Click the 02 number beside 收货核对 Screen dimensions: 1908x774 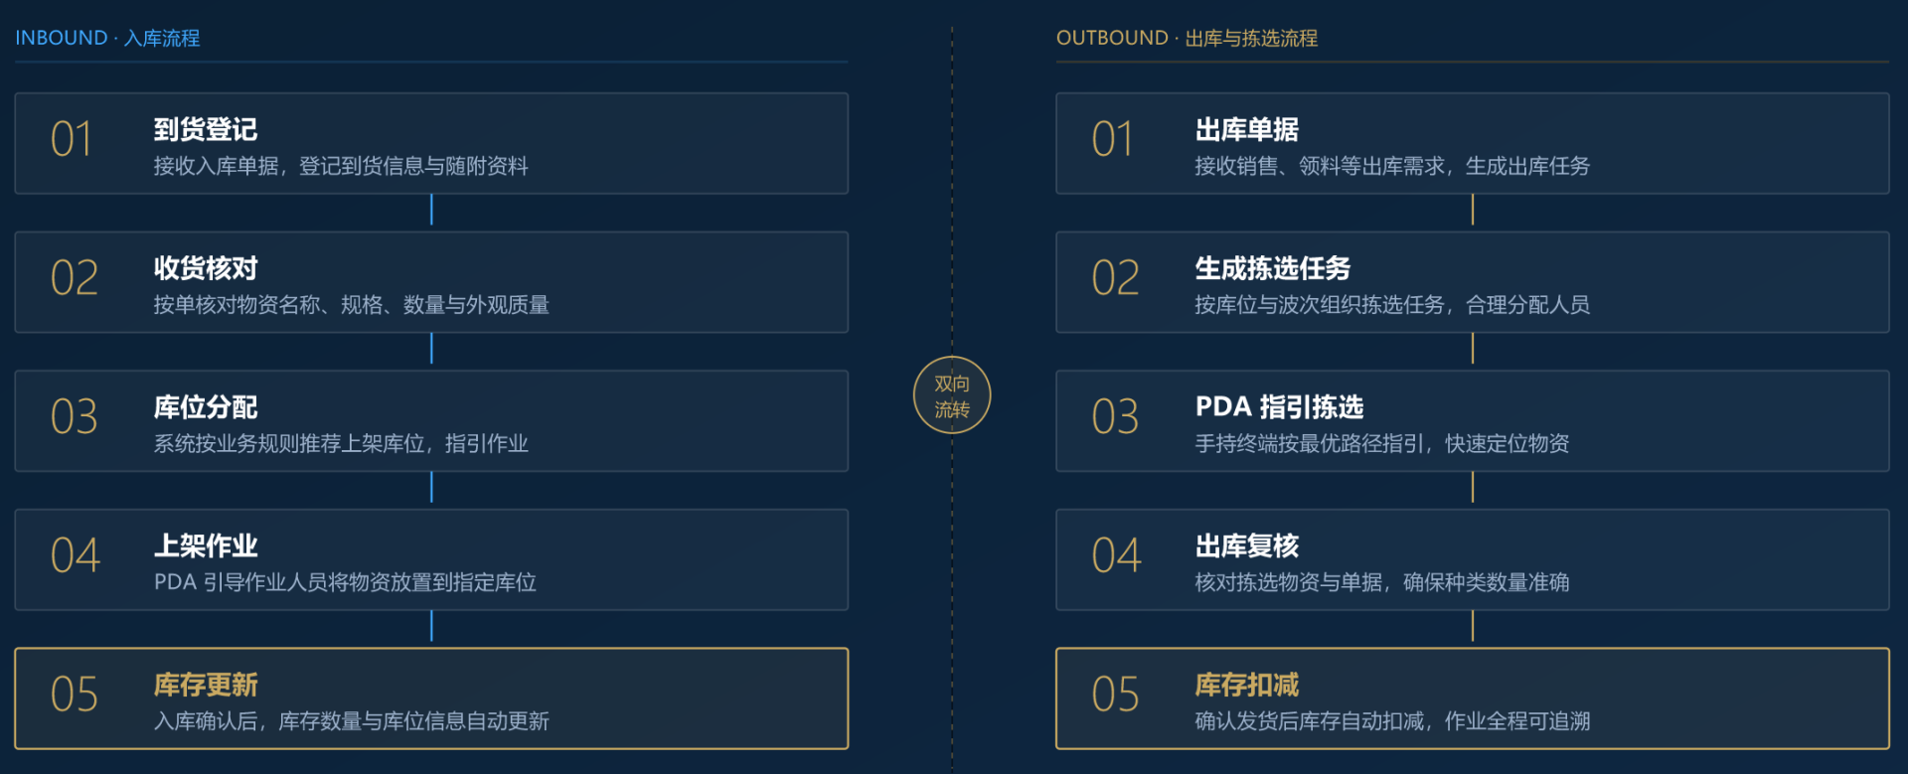(x=75, y=278)
